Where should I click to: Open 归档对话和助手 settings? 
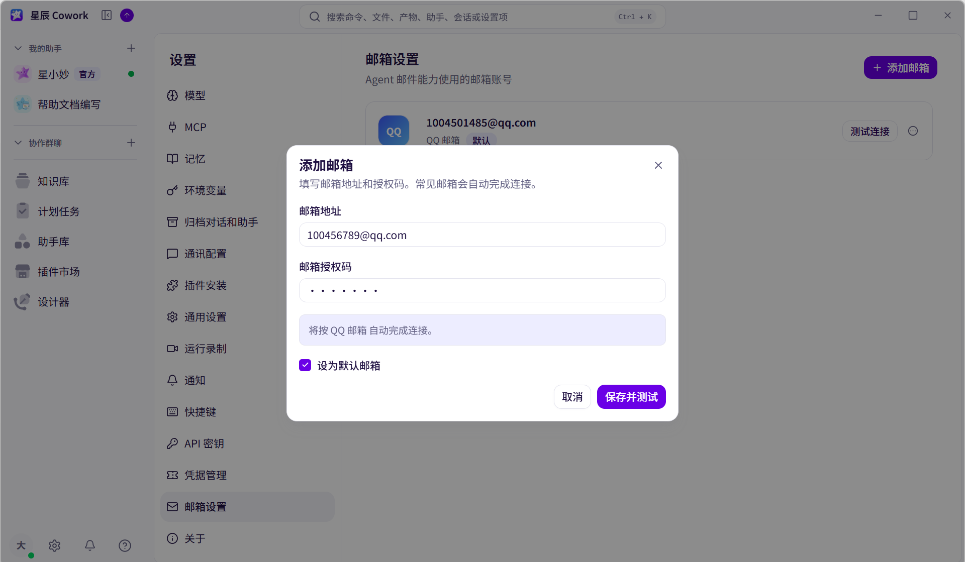pyautogui.click(x=247, y=222)
